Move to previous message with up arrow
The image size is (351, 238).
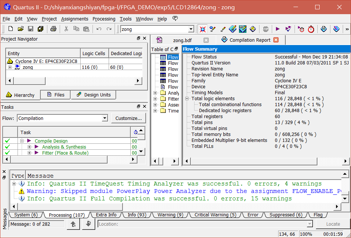[x=73, y=224]
